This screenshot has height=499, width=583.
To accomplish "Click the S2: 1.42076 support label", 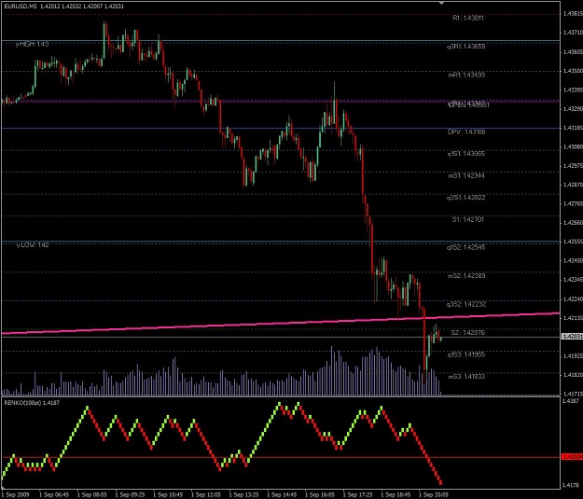I will 468,332.
